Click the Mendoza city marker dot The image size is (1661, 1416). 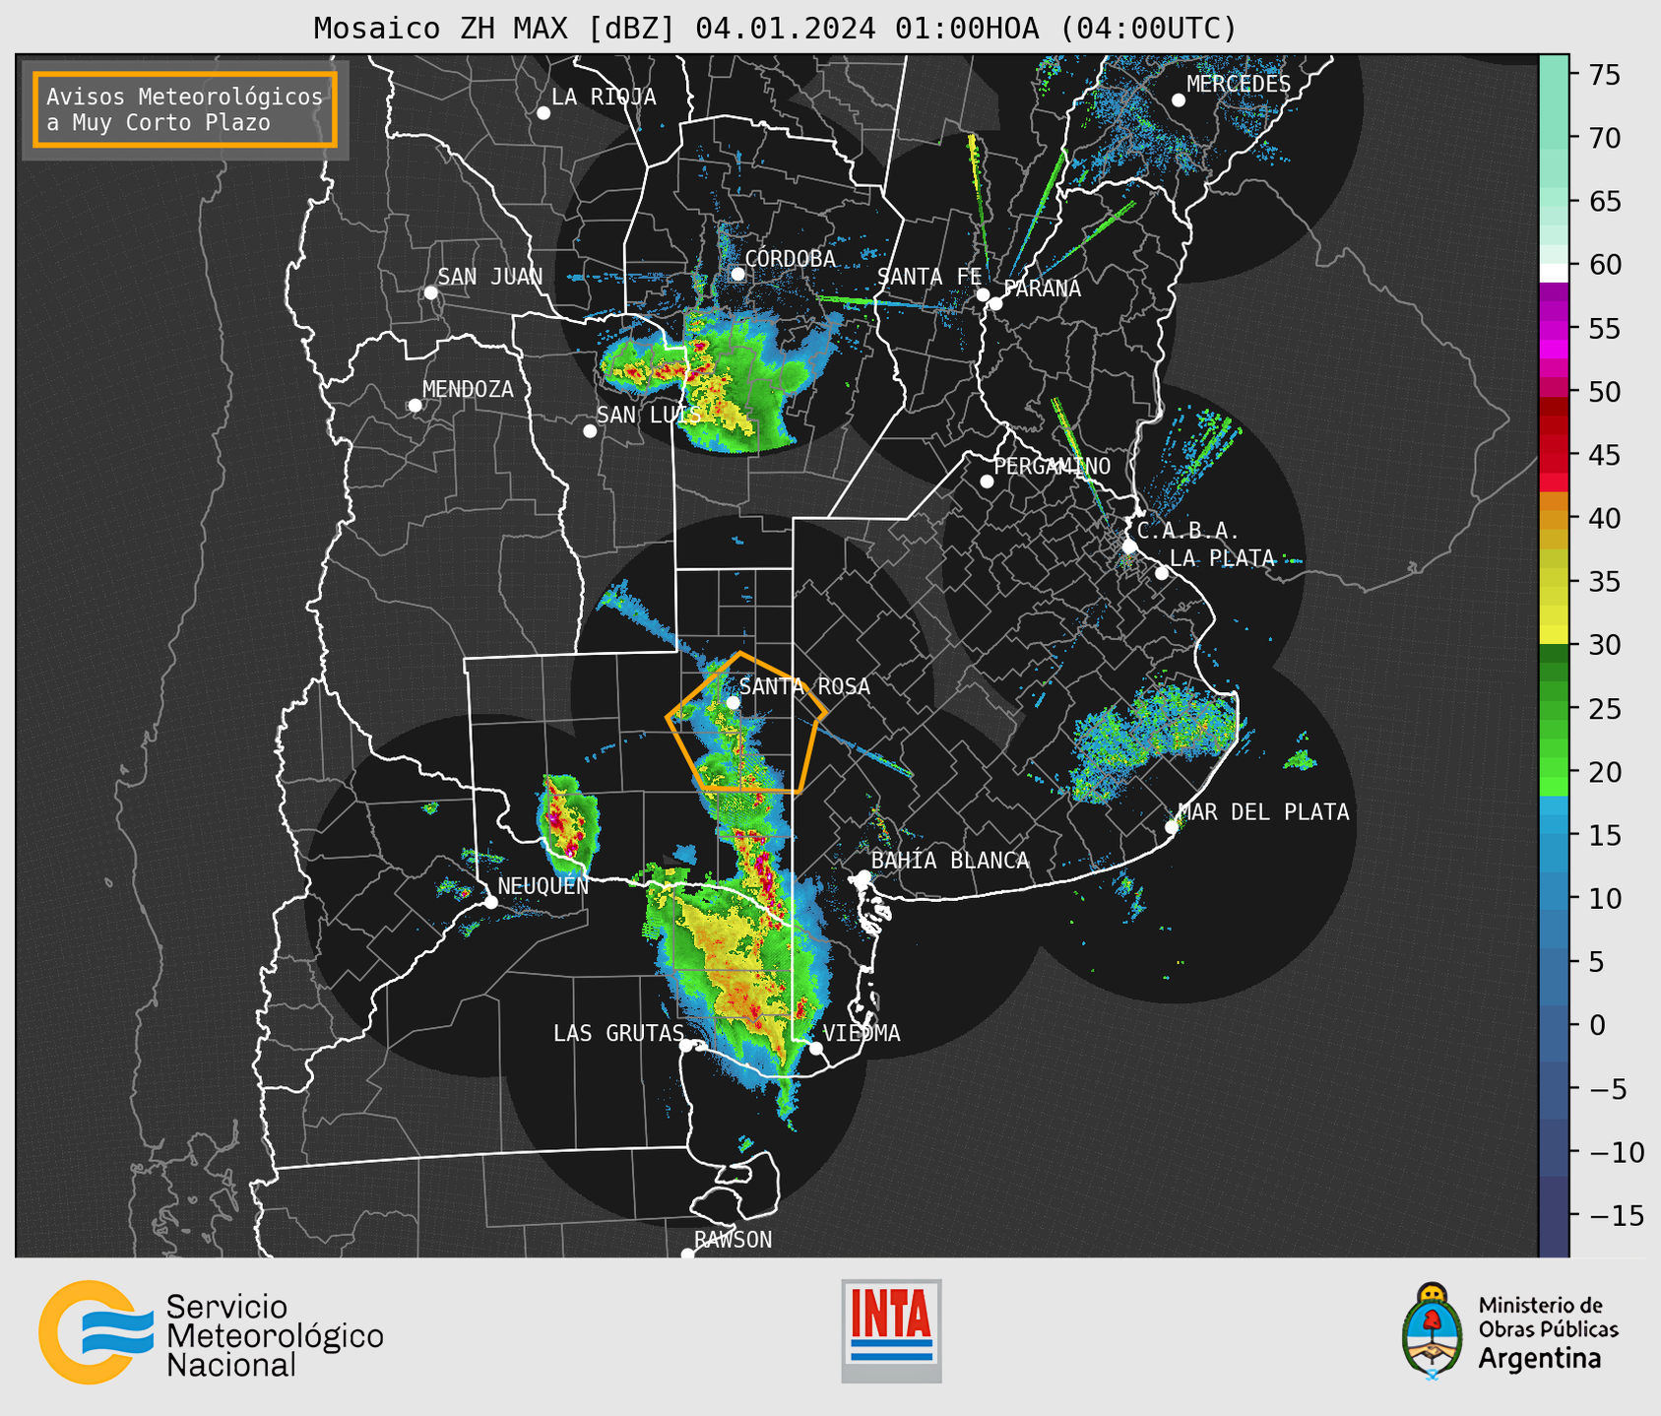(x=415, y=406)
